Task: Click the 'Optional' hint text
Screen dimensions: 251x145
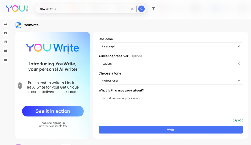Action: coord(137,56)
